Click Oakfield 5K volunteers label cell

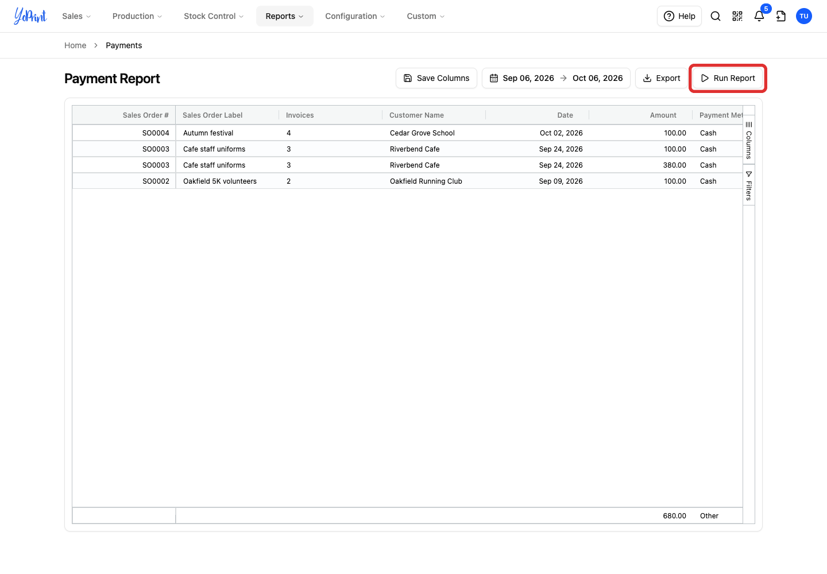[227, 181]
